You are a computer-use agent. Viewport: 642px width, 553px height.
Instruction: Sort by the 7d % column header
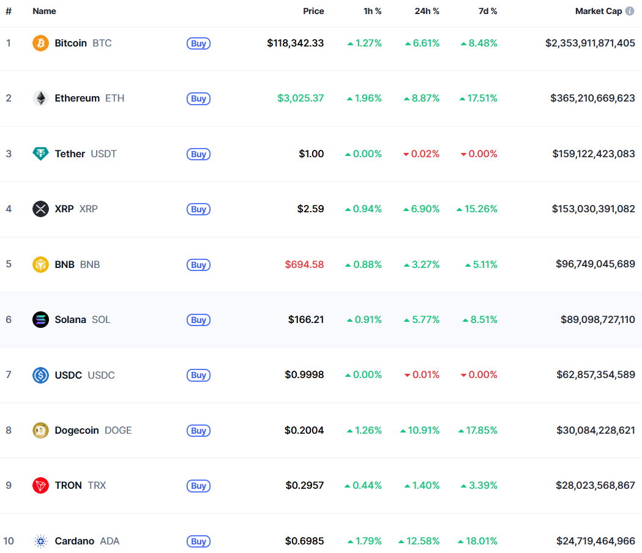click(x=487, y=11)
